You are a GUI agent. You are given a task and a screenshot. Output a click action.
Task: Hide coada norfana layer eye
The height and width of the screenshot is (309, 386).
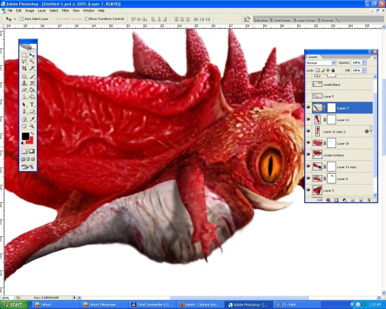[x=308, y=154]
